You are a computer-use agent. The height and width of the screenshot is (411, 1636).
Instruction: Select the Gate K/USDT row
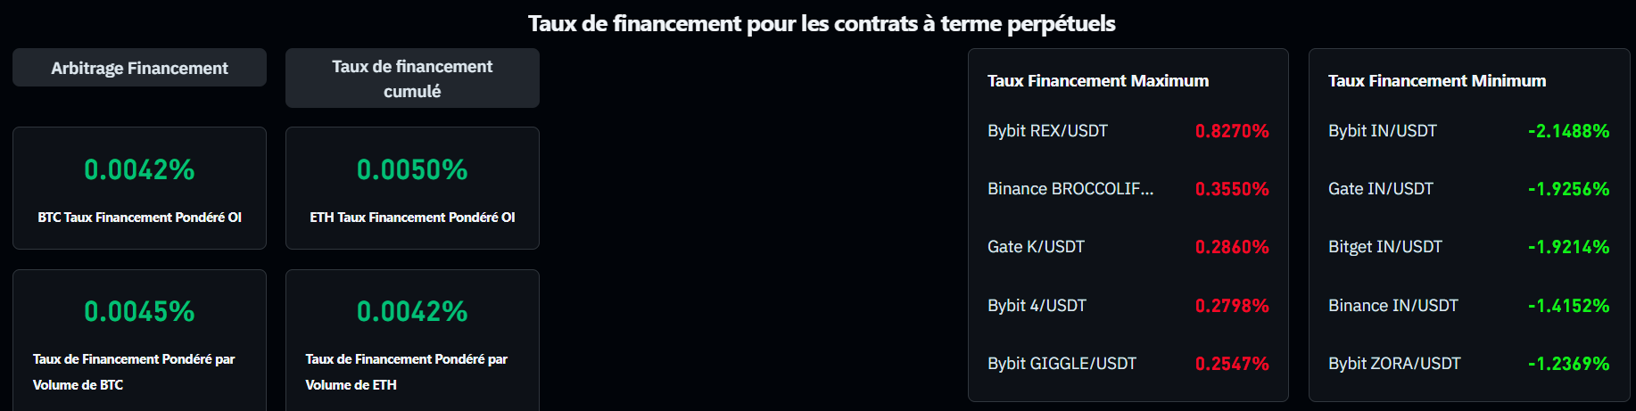pyautogui.click(x=1036, y=247)
